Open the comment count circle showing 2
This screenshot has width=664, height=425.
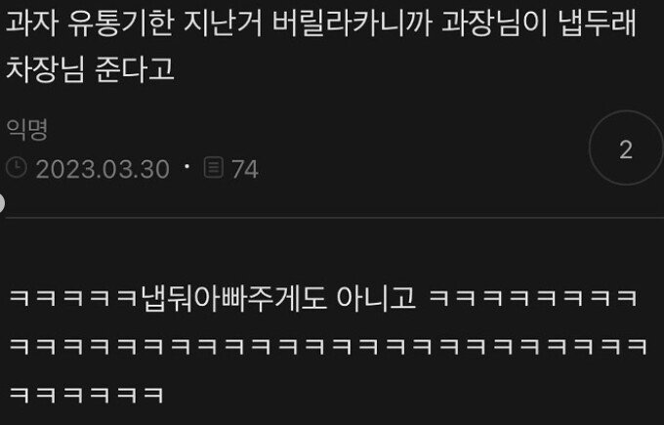coord(626,148)
